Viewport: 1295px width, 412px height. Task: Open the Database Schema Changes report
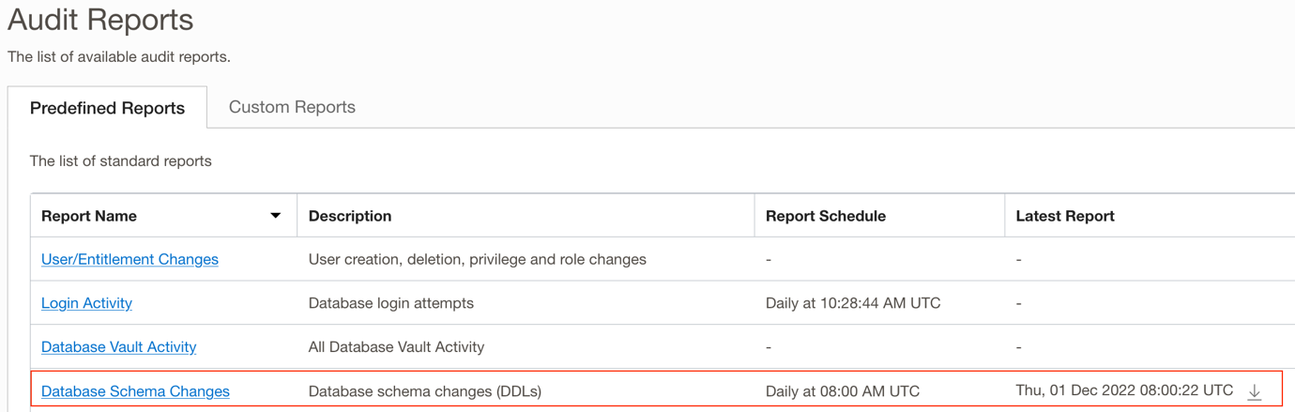pos(135,391)
